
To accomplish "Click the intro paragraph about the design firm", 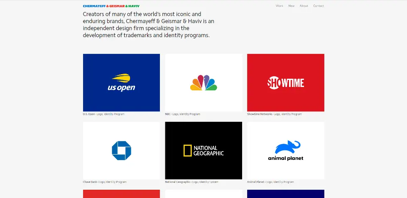I will [x=149, y=24].
